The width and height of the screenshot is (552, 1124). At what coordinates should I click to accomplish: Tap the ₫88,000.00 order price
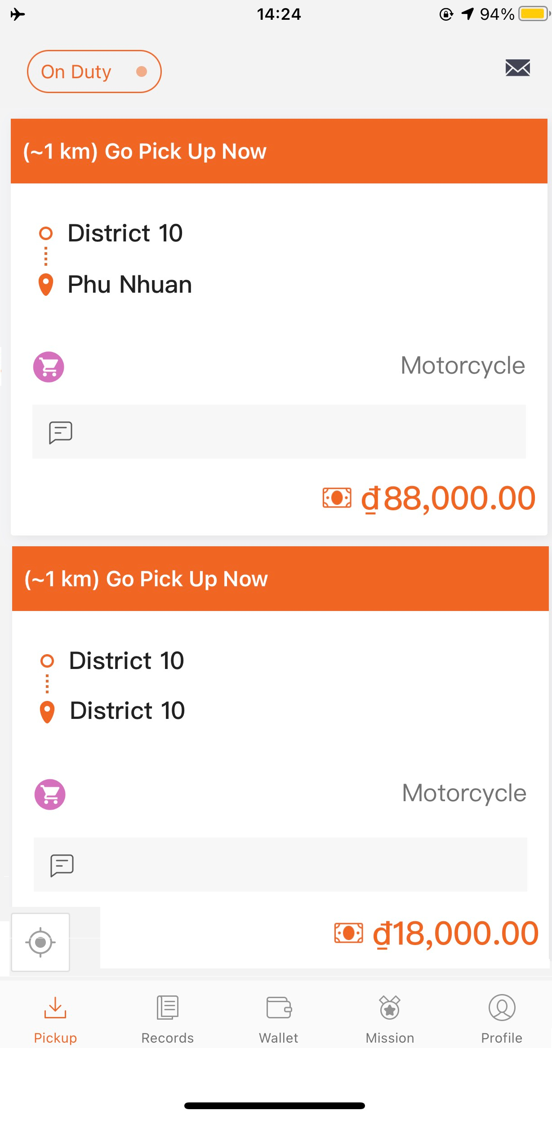[448, 498]
